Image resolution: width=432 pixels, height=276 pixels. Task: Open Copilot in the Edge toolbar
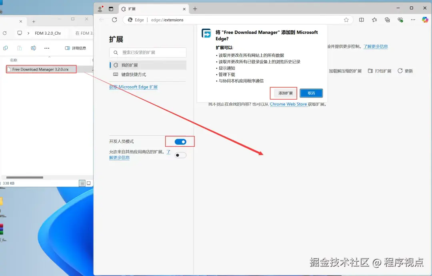click(425, 20)
